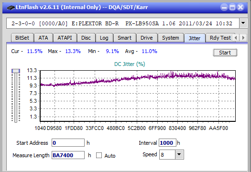Maximize the LtnFlash window

[232, 7]
